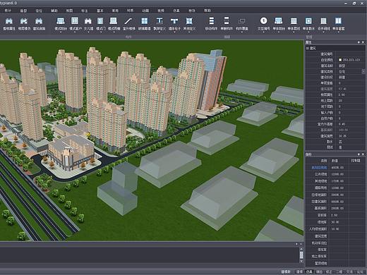Select the 模式门 door tool icon

pyautogui.click(x=100, y=21)
